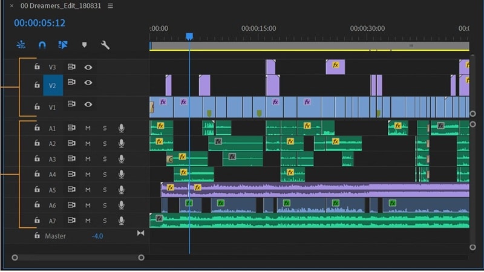484x272 pixels.
Task: Enable voice-over record on A5
Action: pyautogui.click(x=122, y=190)
